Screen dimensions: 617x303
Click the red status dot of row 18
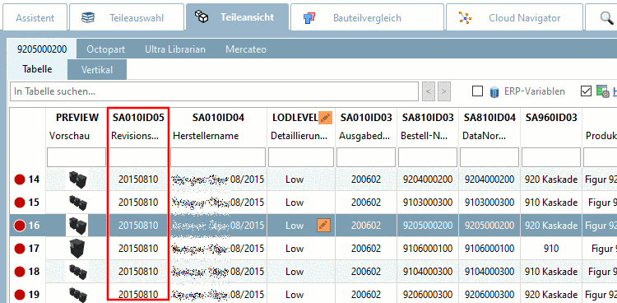click(x=19, y=272)
